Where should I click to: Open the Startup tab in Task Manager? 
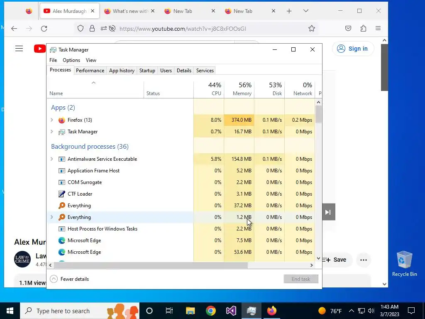coord(147,71)
